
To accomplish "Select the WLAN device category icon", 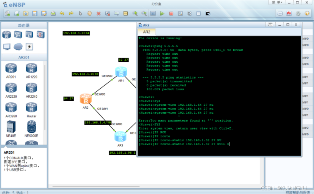I will pyautogui.click(x=29, y=34).
